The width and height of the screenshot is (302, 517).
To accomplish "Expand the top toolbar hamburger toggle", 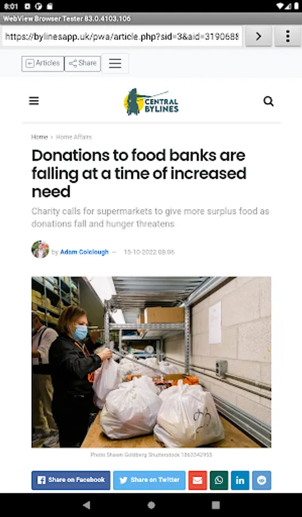I will (x=115, y=63).
